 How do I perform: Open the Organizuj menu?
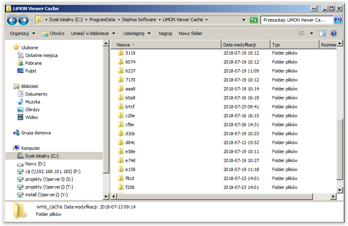pos(22,33)
